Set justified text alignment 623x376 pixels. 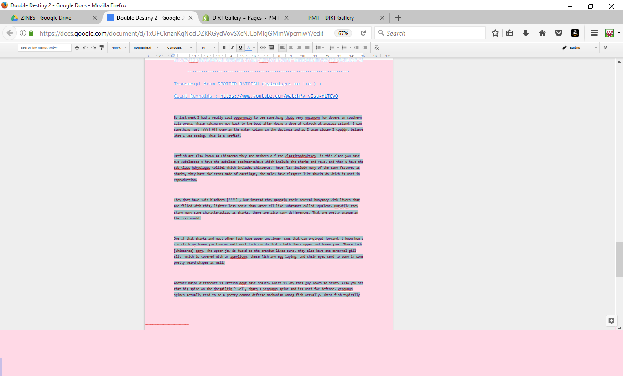point(307,47)
